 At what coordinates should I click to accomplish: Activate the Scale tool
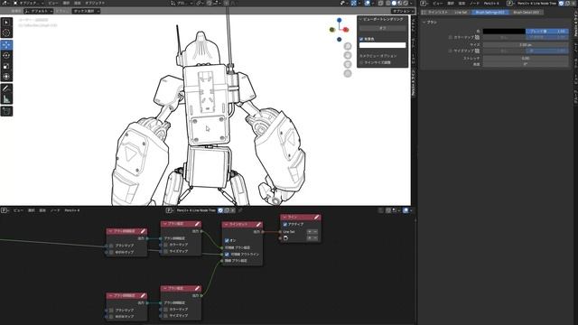click(6, 66)
